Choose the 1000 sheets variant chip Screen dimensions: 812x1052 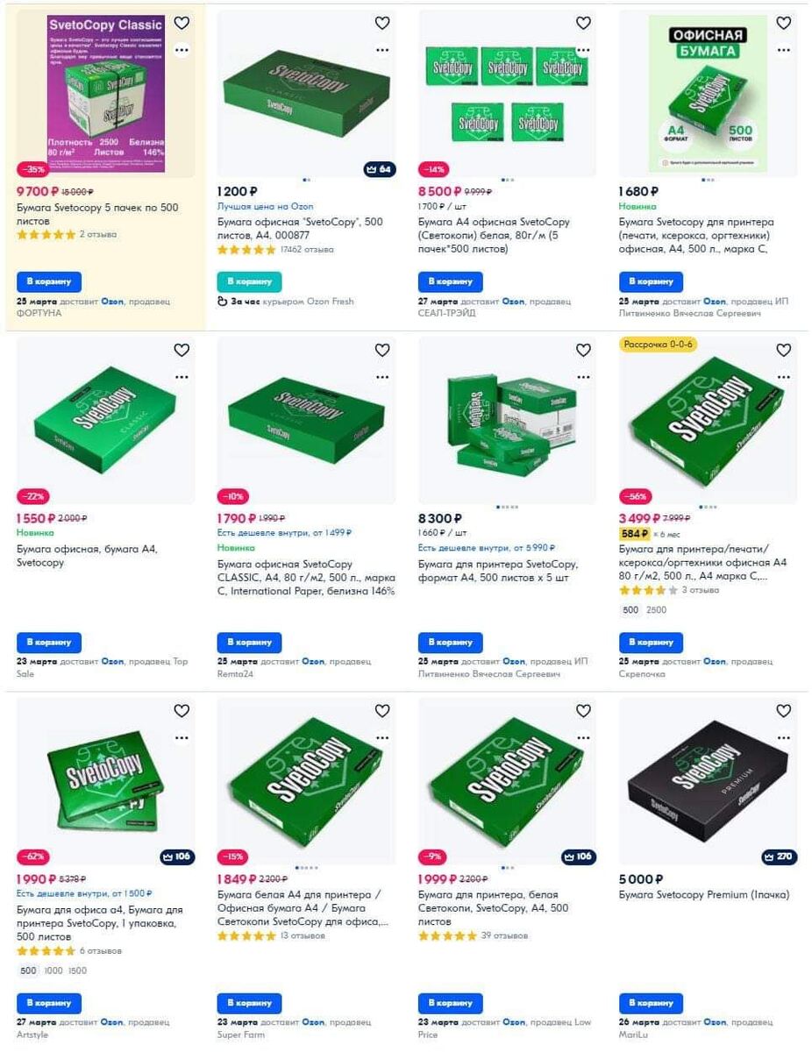tap(53, 970)
